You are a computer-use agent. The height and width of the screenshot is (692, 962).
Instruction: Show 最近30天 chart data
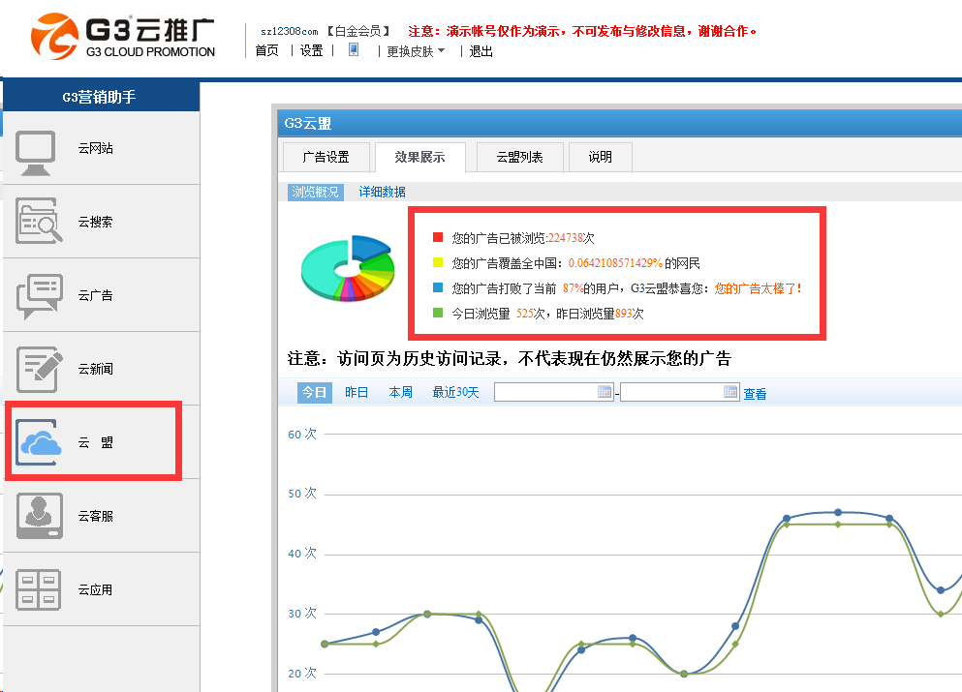point(455,392)
